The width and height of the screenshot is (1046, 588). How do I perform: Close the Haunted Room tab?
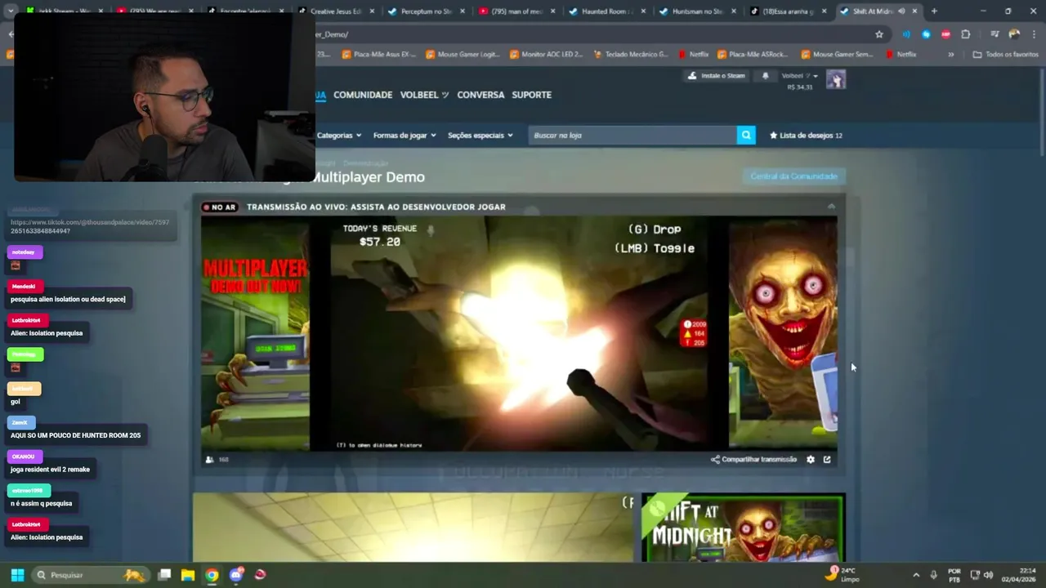[643, 11]
